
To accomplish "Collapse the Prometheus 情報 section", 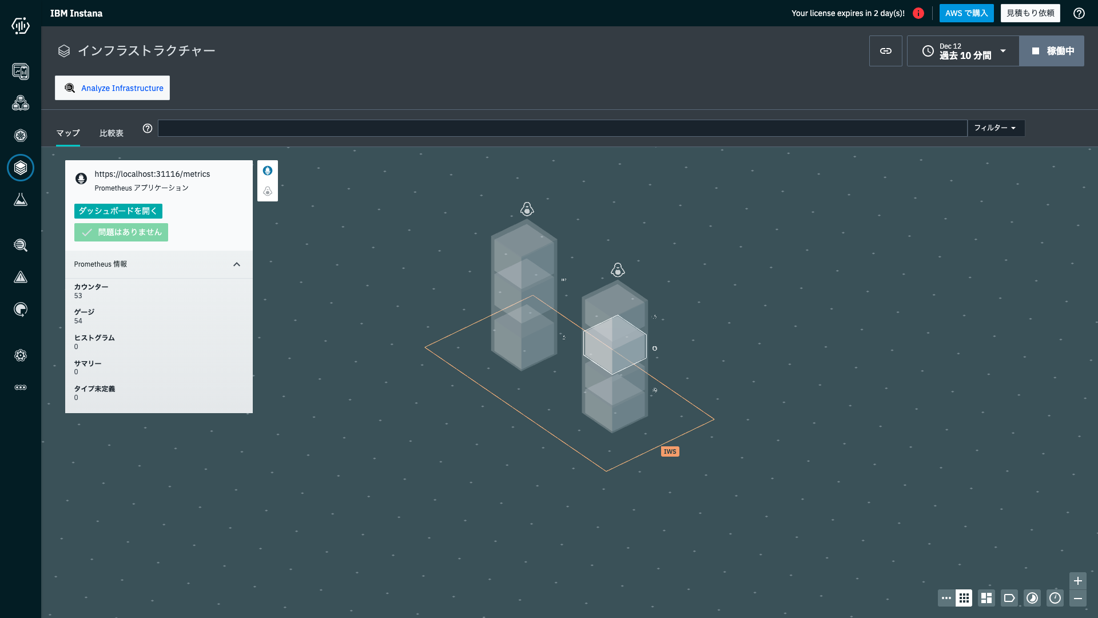I will point(237,264).
